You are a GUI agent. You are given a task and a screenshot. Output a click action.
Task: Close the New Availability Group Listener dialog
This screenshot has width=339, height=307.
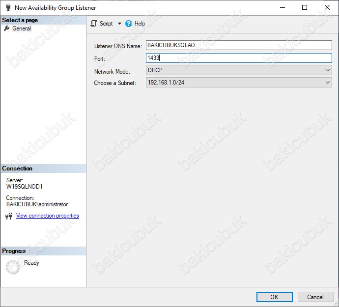[x=327, y=7]
